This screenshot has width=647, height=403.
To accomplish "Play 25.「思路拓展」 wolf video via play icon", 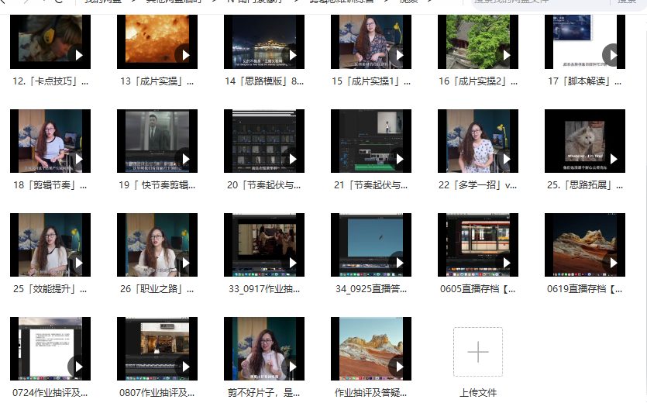I will coord(613,159).
